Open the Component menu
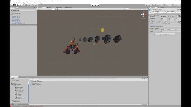Image resolution: width=191 pixels, height=107 pixels. click(x=30, y=3)
